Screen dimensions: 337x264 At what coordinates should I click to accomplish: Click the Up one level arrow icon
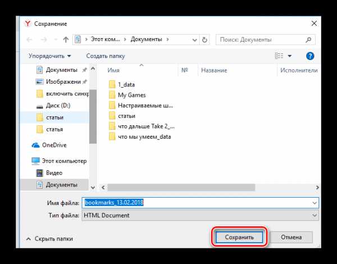tap(66, 40)
